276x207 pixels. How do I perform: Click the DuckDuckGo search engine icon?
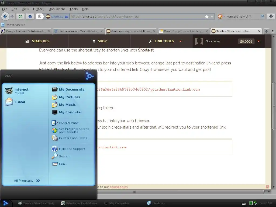coord(220,16)
